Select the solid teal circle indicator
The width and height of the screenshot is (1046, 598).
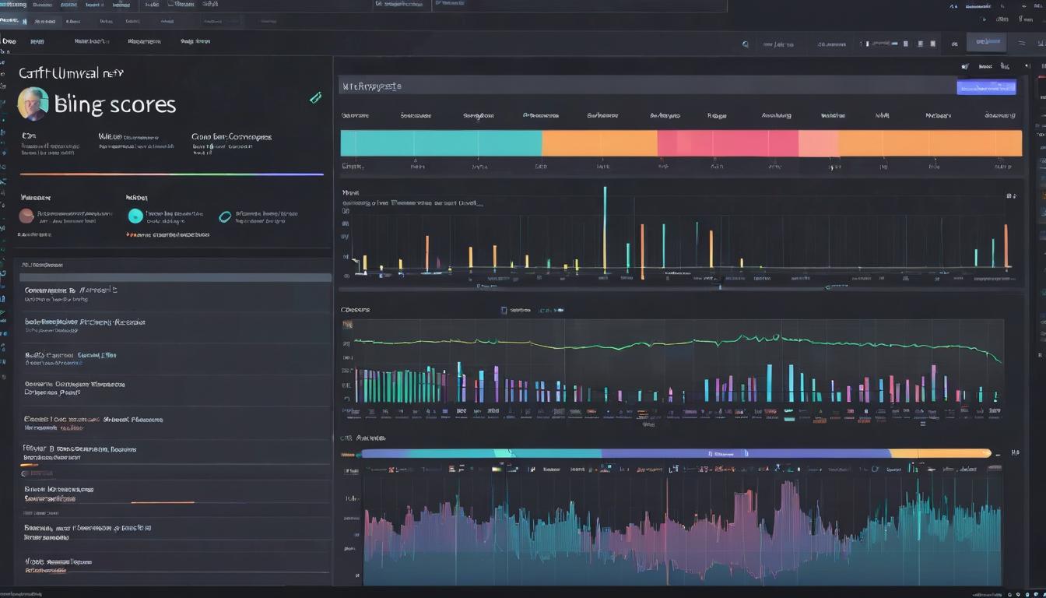point(135,216)
